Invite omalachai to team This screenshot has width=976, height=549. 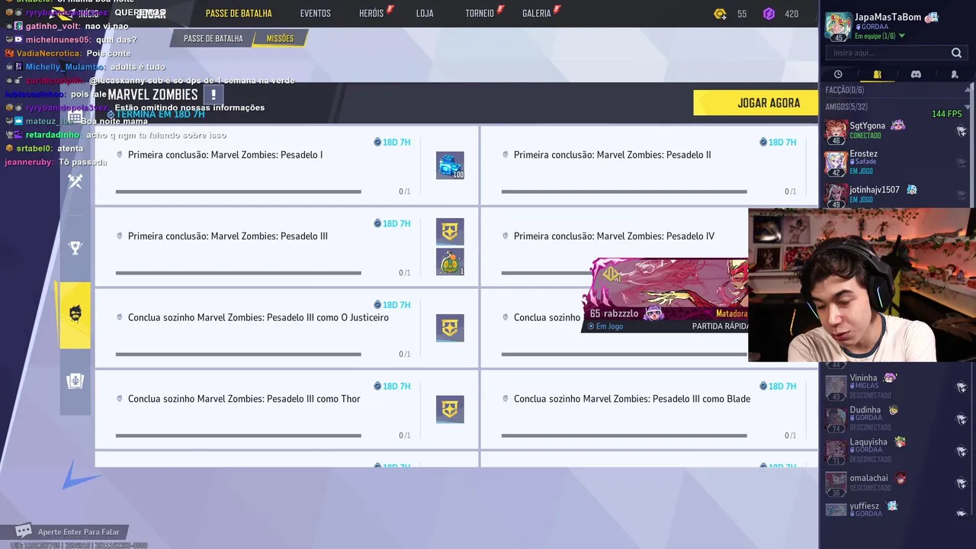point(962,483)
